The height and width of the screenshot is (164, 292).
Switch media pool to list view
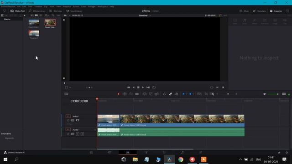pos(41,15)
